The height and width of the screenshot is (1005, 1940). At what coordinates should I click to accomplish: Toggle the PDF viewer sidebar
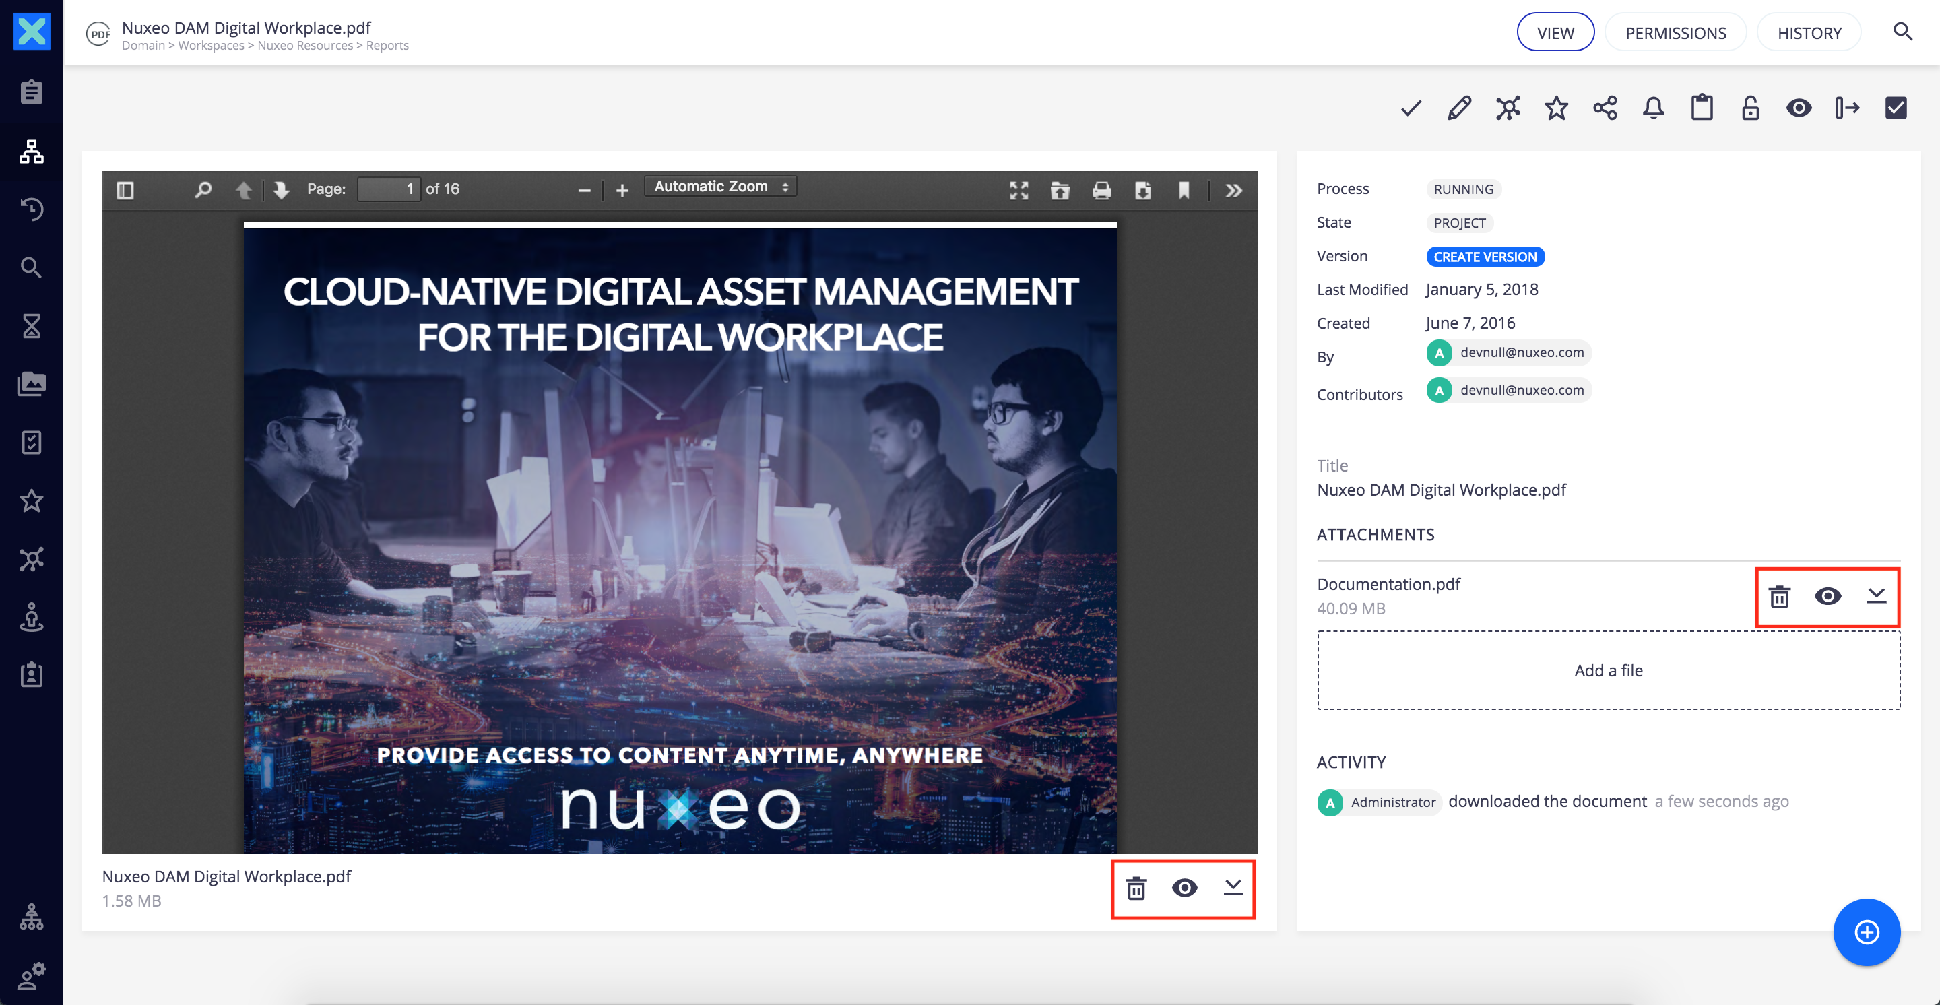pos(126,190)
